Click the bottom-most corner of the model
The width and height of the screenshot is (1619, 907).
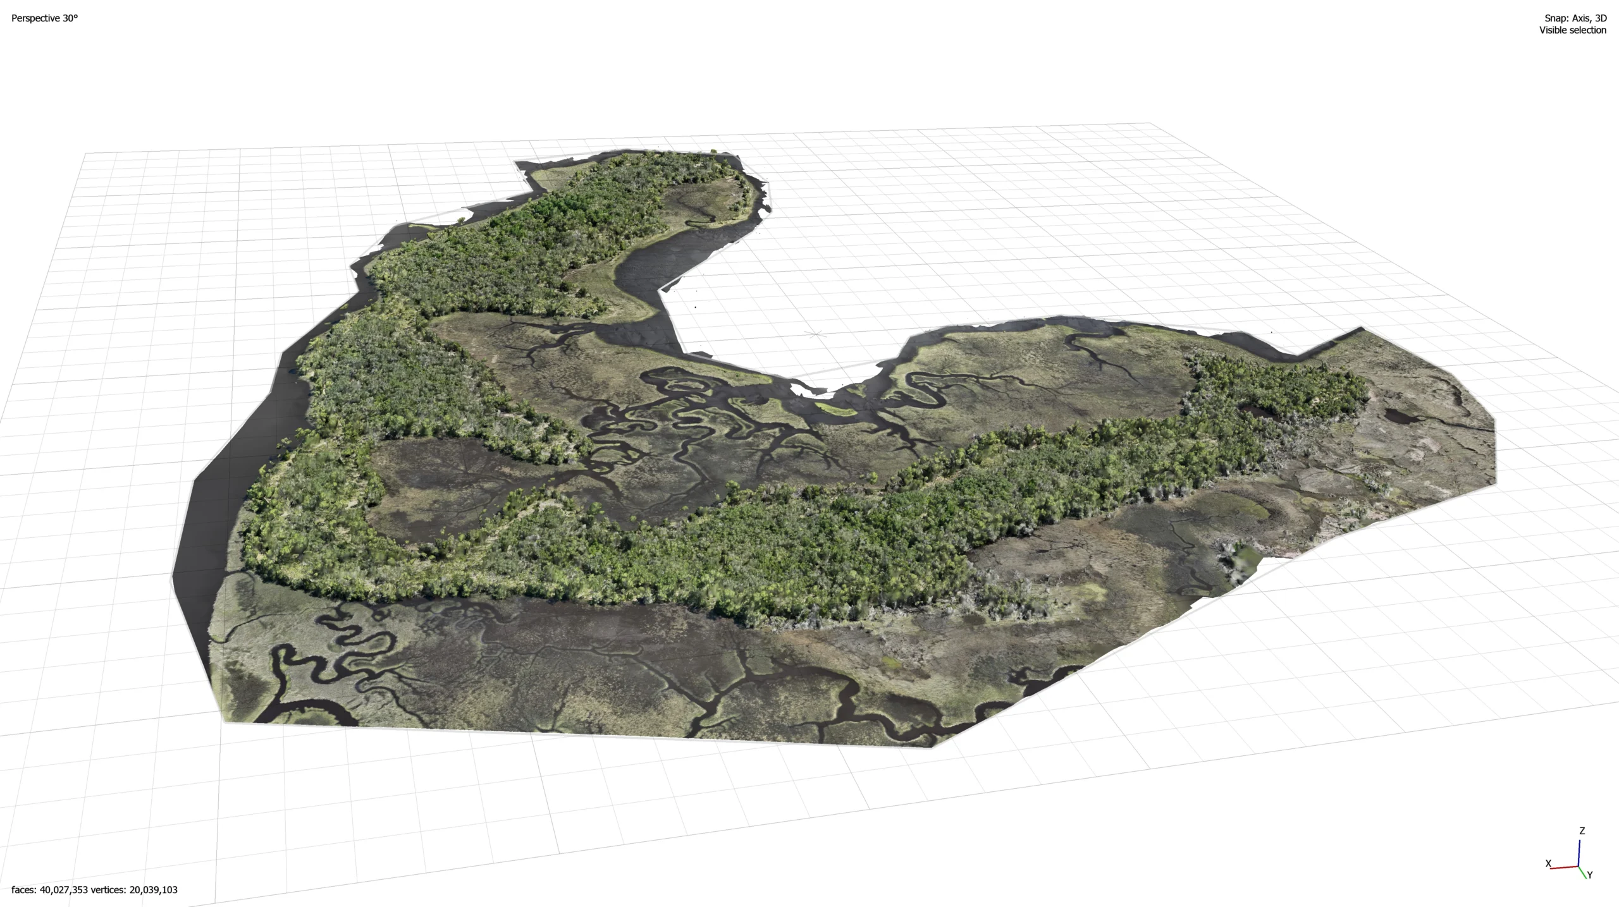click(x=931, y=745)
